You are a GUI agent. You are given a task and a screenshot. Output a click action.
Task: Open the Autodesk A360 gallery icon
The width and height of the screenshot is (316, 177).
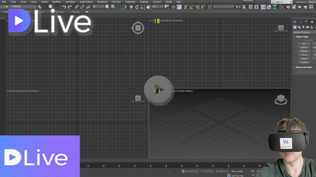click(312, 7)
